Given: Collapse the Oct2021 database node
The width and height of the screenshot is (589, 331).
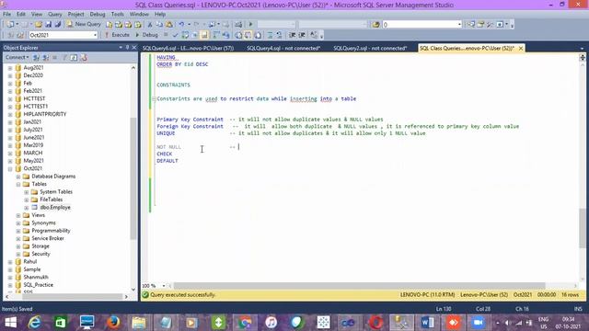Looking at the screenshot, I should click(x=10, y=169).
